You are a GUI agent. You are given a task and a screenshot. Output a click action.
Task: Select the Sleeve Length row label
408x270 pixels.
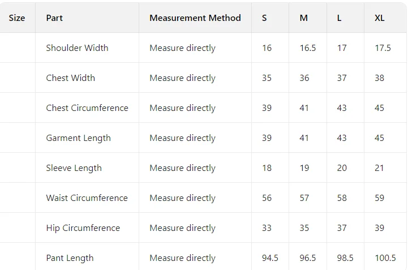pos(74,168)
